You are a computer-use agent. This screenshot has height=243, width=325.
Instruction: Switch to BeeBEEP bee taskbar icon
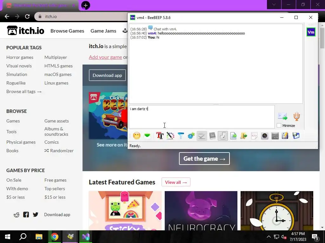[70, 237]
